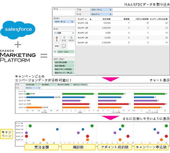Click the yellow キャンペーン side label box
Screen dimensions: 170x153
[6, 134]
